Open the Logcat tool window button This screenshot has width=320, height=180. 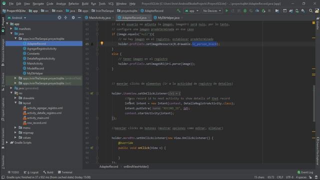tap(31, 172)
